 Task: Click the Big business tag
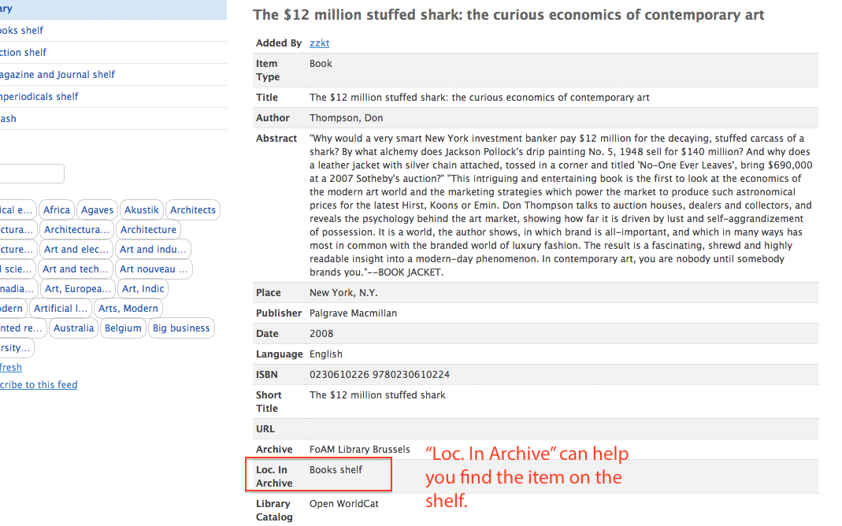(181, 328)
